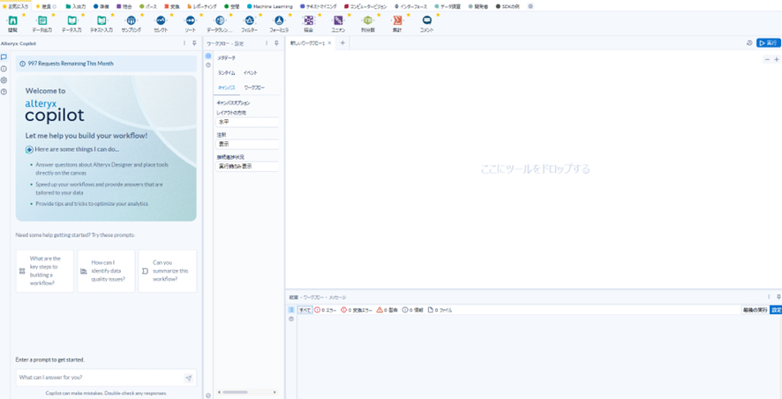Select the キャンバス settings tab
The height and width of the screenshot is (399, 782).
pyautogui.click(x=227, y=87)
